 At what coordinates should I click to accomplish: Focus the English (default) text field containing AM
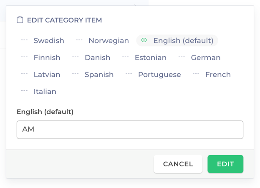pyautogui.click(x=130, y=130)
